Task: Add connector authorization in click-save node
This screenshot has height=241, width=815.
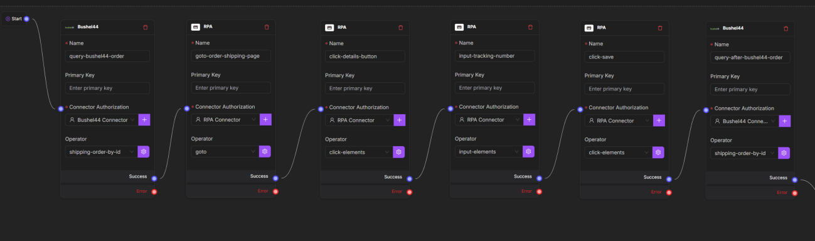Action: point(659,120)
